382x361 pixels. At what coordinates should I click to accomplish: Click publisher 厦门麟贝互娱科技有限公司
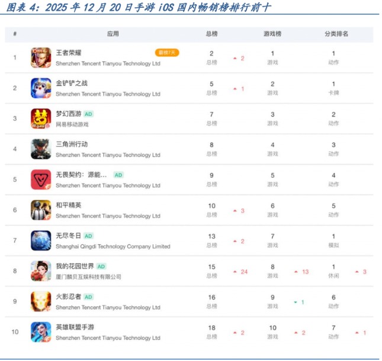(88, 277)
